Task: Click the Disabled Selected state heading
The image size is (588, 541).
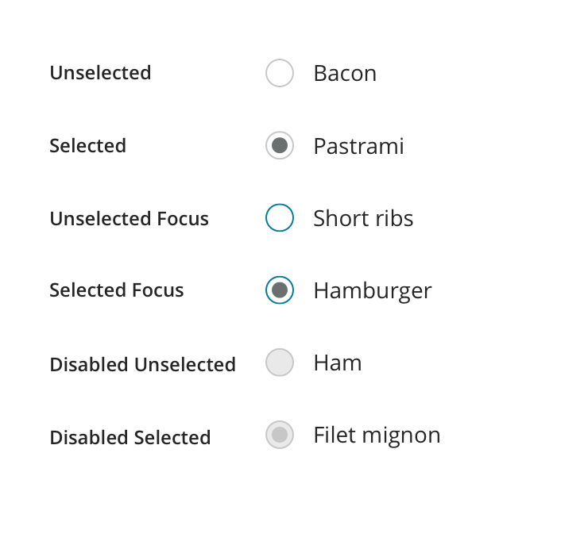Action: click(130, 437)
